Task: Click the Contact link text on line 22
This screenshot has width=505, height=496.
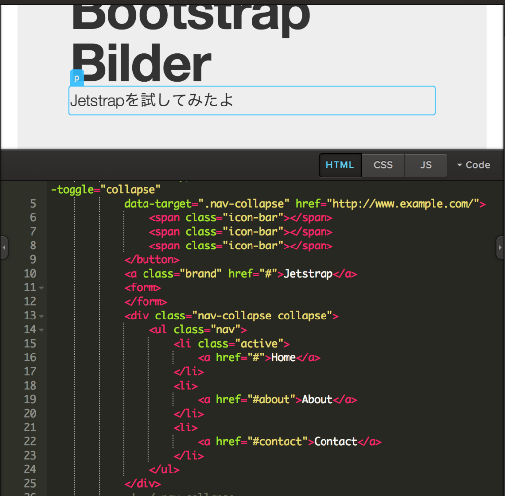Action: pyautogui.click(x=335, y=441)
